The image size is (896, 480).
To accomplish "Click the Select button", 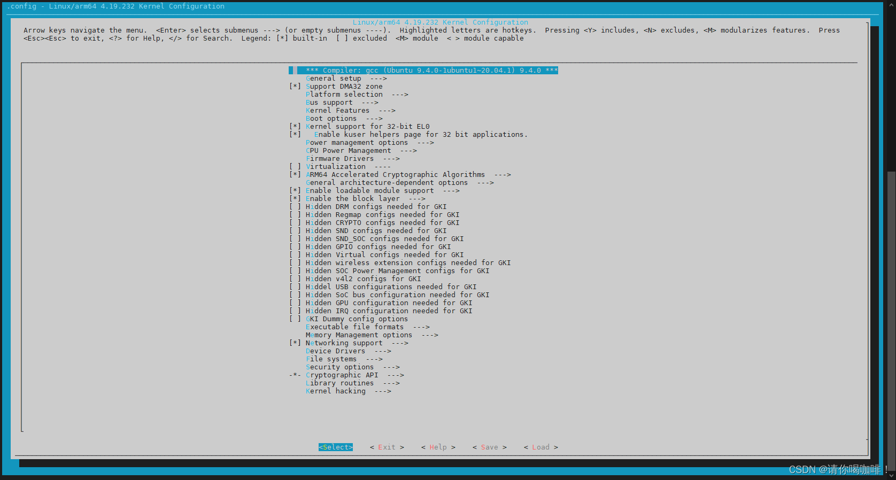I will [336, 447].
